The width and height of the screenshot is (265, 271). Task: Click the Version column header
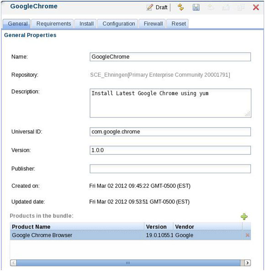(x=159, y=227)
